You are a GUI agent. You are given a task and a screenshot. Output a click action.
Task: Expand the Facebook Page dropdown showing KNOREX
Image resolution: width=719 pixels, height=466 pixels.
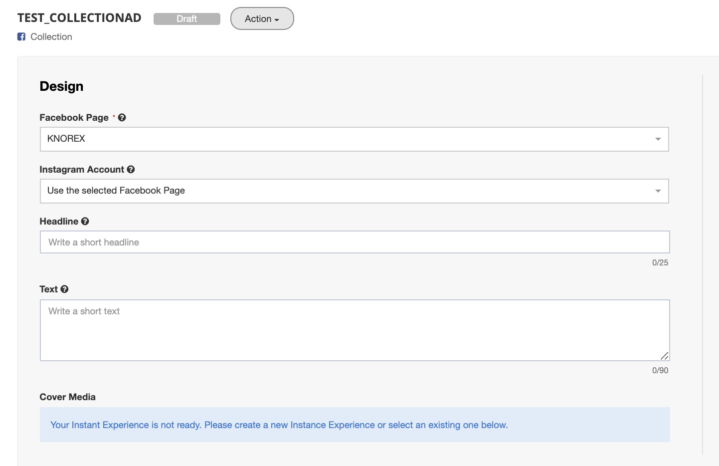(354, 139)
